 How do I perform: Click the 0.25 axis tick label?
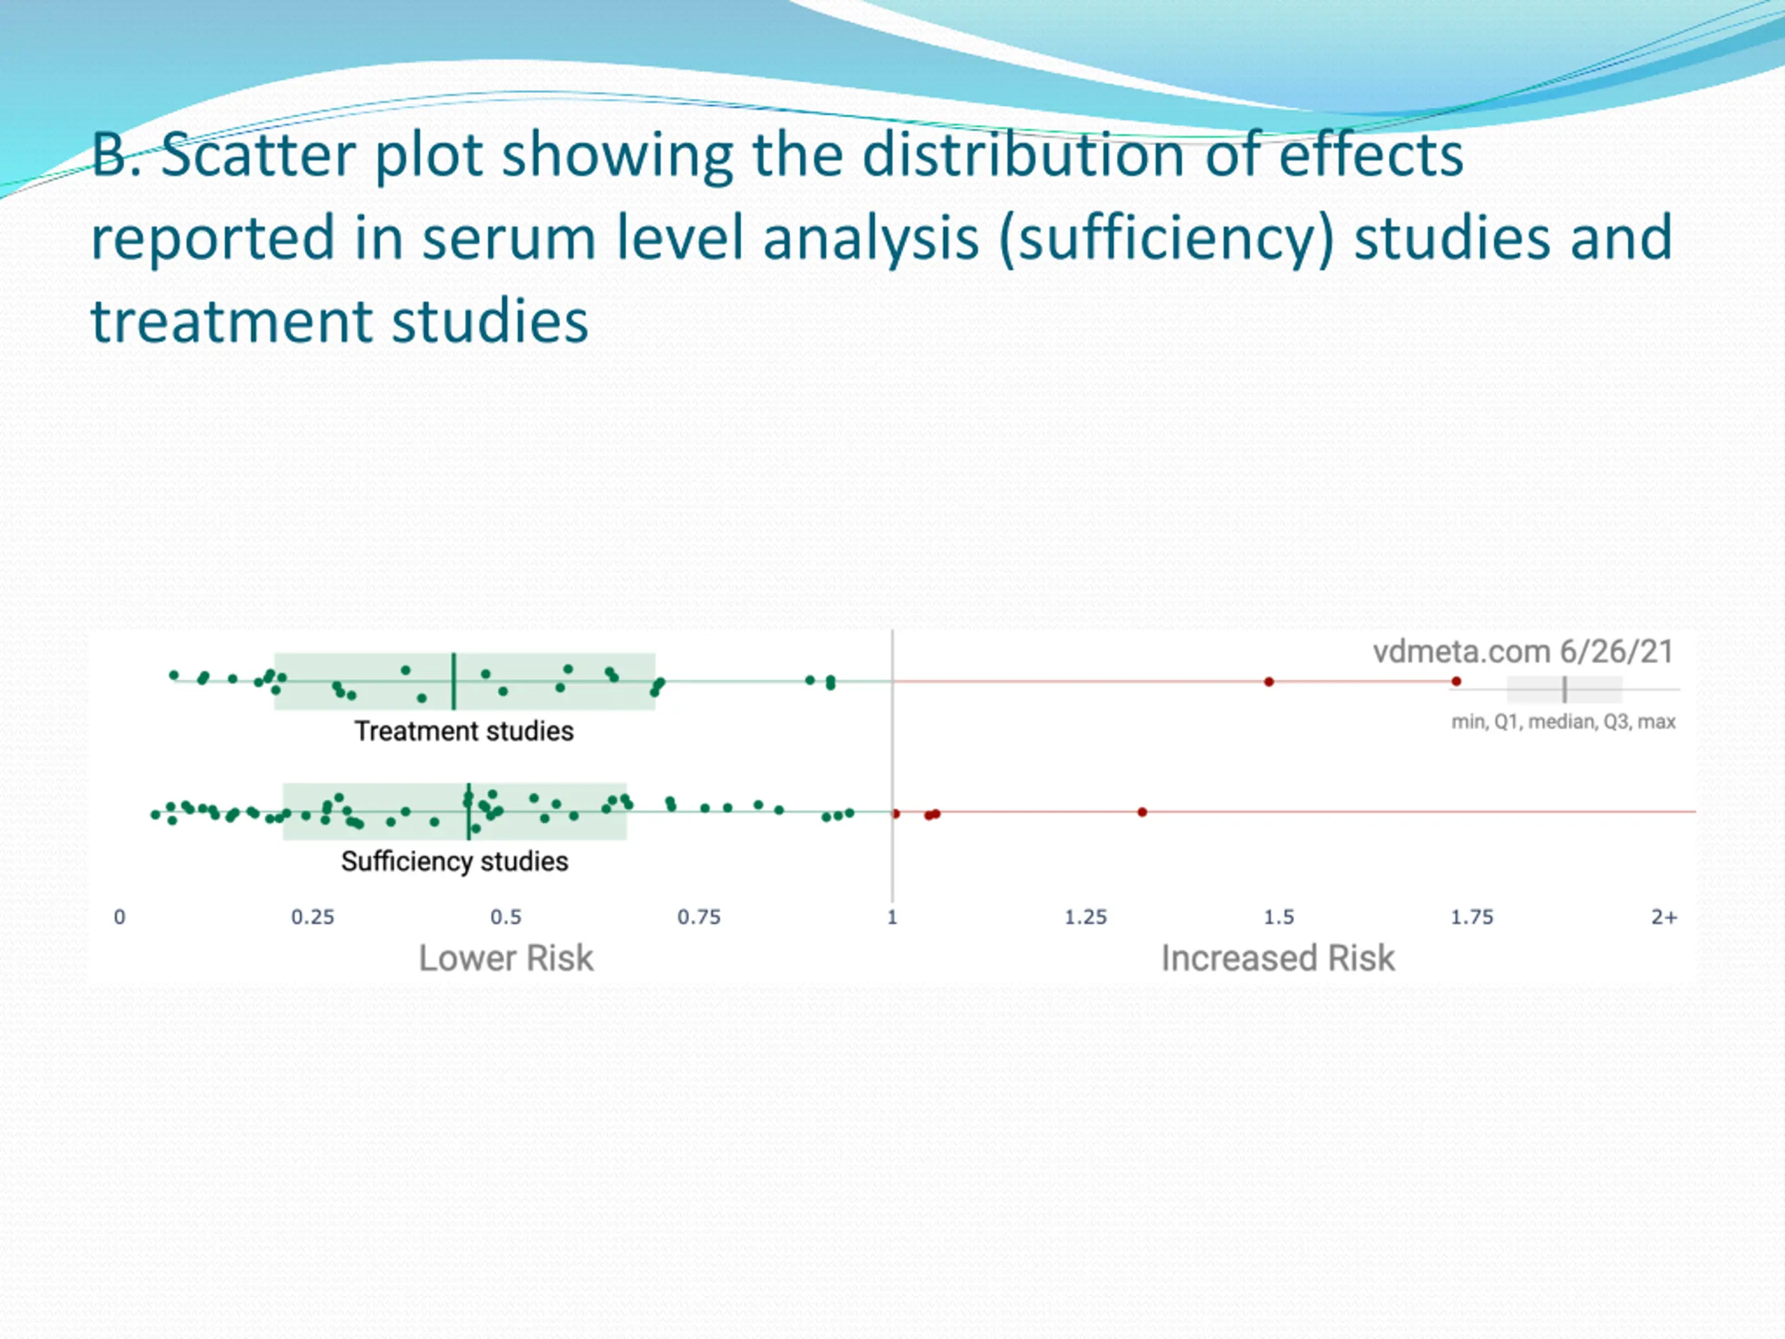coord(312,917)
